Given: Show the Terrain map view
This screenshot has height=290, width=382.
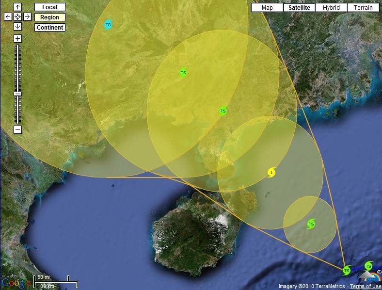Looking at the screenshot, I should (363, 7).
